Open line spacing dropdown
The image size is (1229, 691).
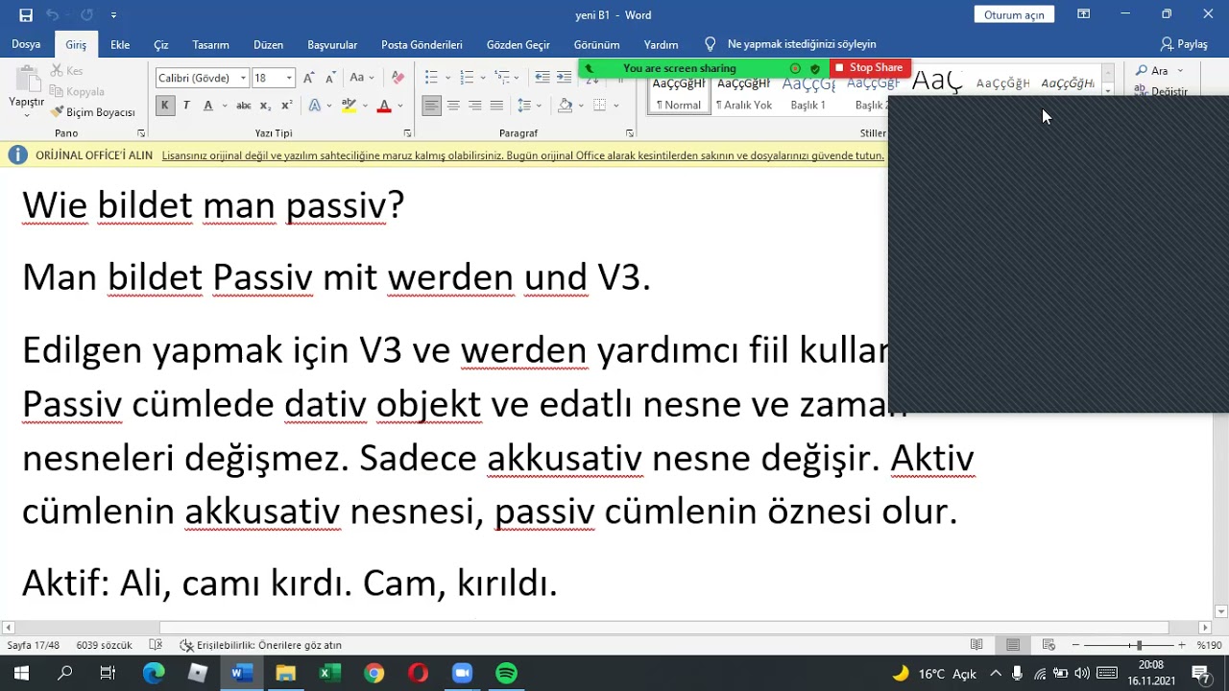[x=528, y=106]
